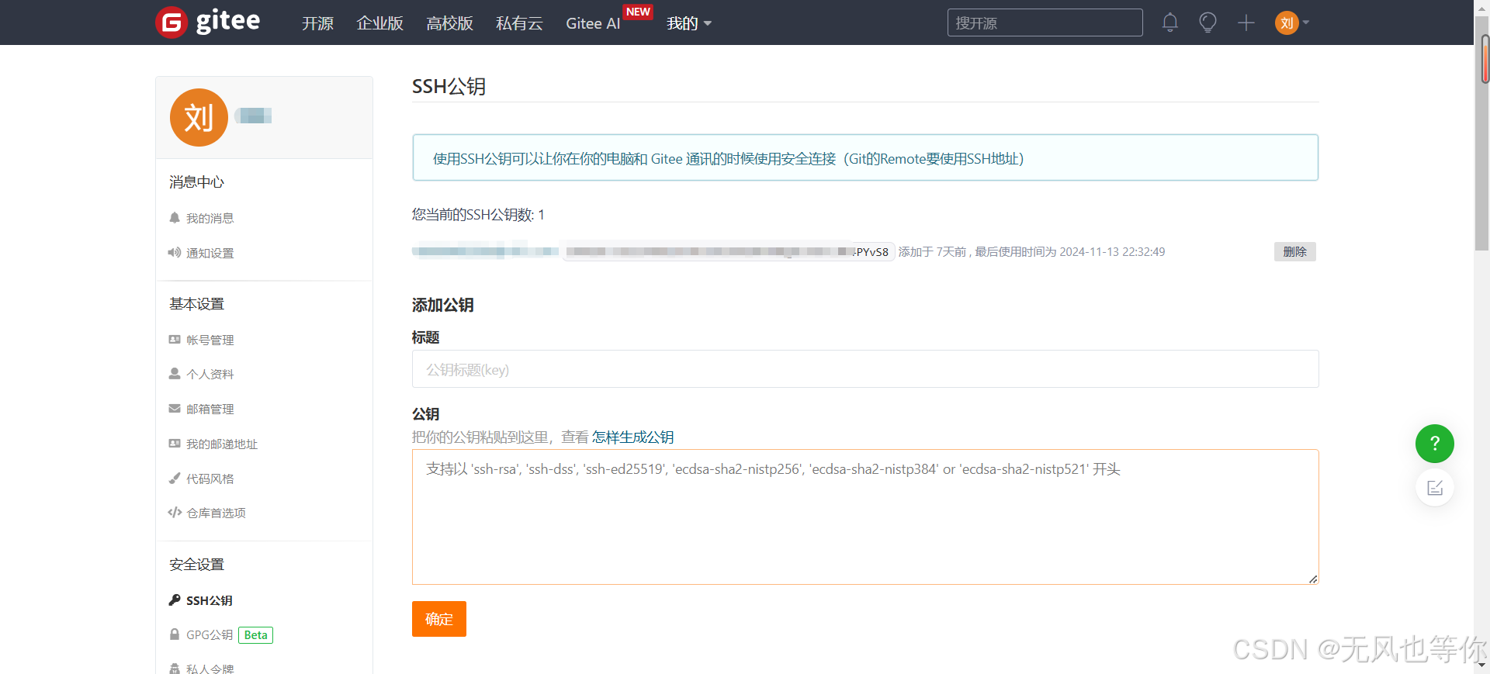The height and width of the screenshot is (674, 1490).
Task: Open 我的消息 in the sidebar
Action: pos(210,218)
